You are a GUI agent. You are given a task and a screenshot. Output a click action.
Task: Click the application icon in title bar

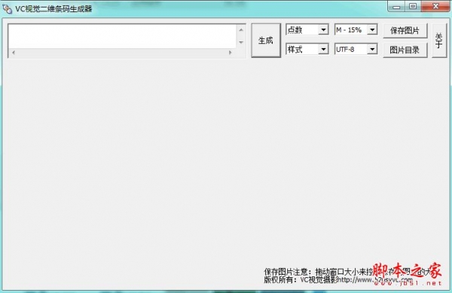[8, 9]
